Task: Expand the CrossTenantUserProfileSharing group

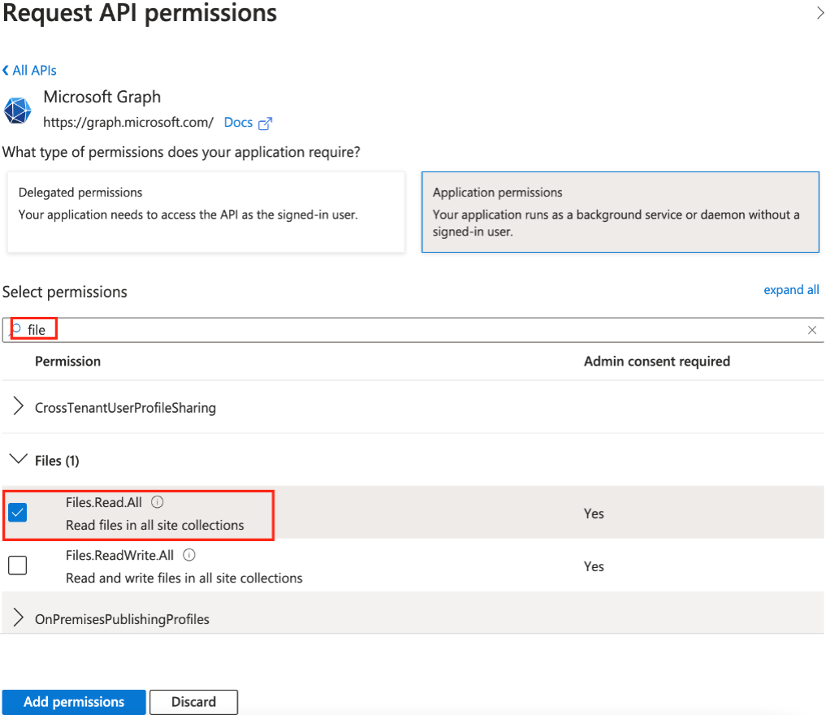Action: tap(18, 406)
